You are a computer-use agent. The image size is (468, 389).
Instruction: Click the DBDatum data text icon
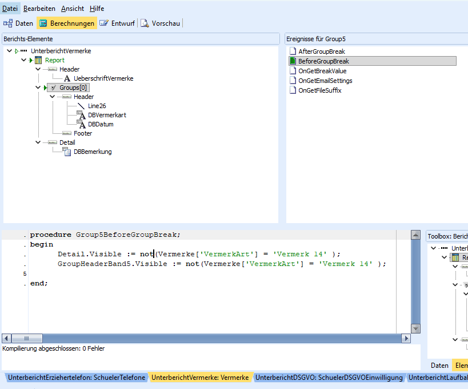coord(81,124)
